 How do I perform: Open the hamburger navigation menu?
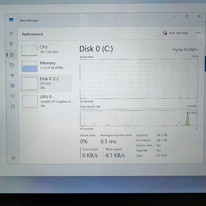point(11,34)
